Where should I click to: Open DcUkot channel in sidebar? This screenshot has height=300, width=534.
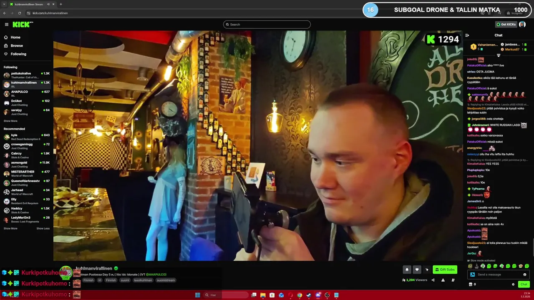[27, 102]
